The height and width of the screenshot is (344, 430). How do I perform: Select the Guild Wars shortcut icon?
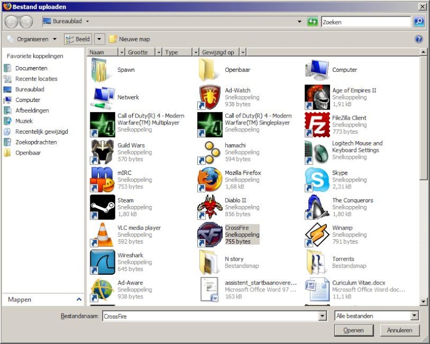(103, 152)
